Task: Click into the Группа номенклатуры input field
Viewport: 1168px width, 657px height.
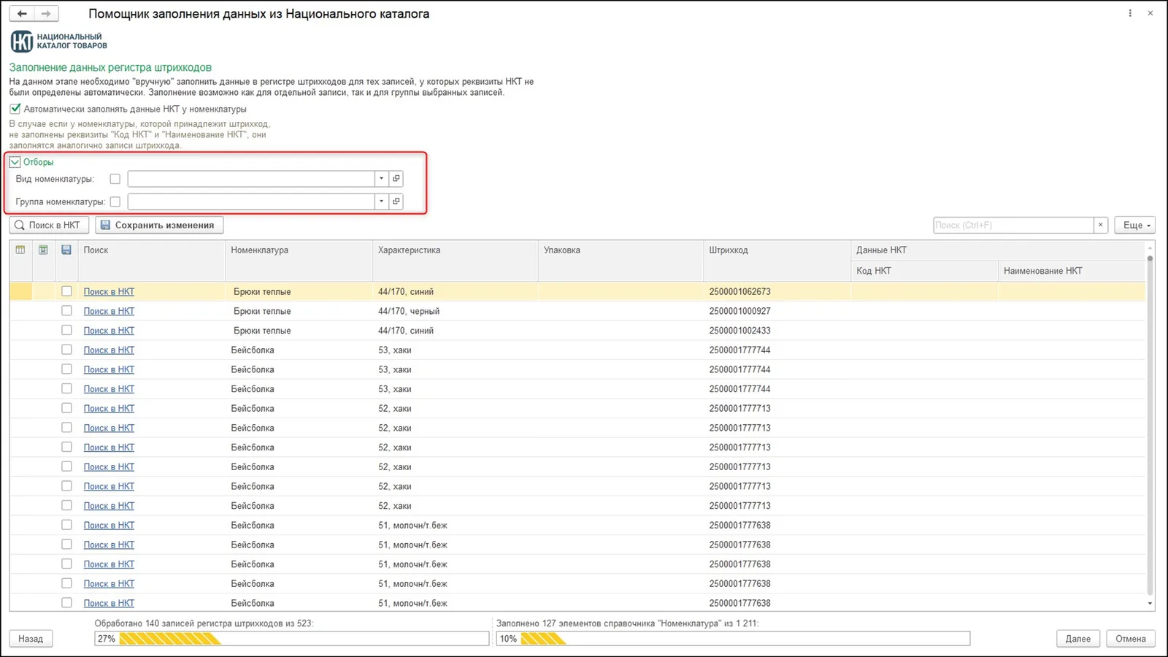Action: coord(251,201)
